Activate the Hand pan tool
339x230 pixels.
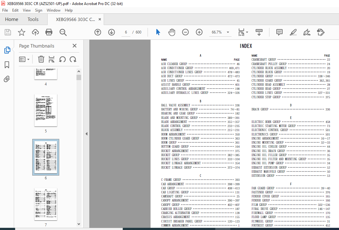(172, 33)
